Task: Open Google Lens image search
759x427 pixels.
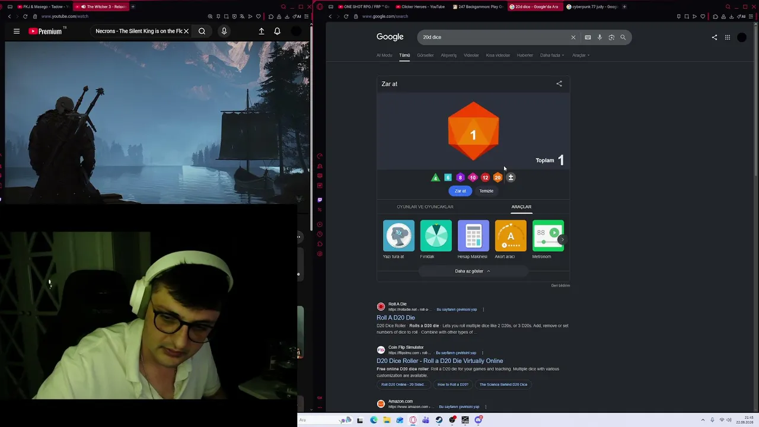Action: click(x=611, y=37)
